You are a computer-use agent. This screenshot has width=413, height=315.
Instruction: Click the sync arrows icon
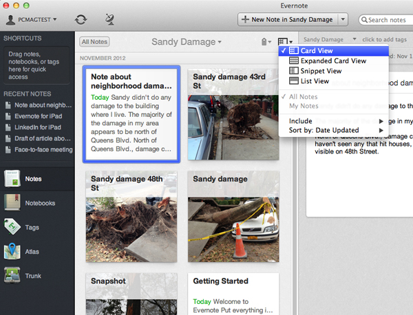pyautogui.click(x=81, y=20)
